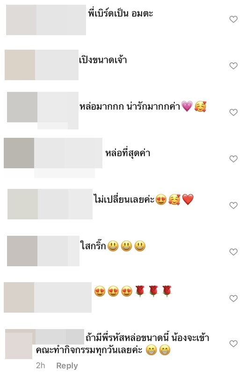
Task: Like the emoji-only roses comment
Action: [233, 298]
